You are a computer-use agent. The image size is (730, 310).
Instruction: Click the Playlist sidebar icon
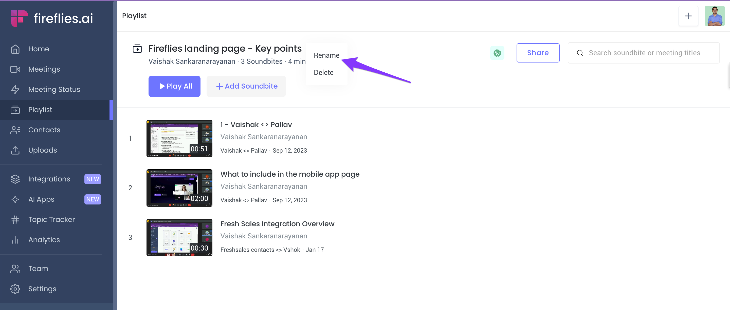[x=15, y=110]
